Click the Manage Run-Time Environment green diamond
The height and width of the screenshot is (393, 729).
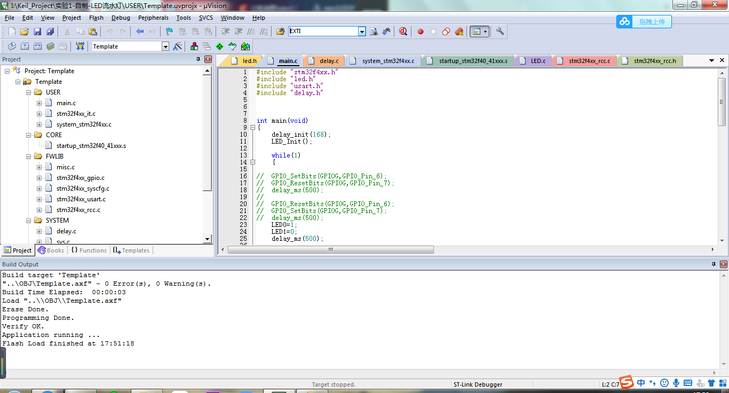220,46
